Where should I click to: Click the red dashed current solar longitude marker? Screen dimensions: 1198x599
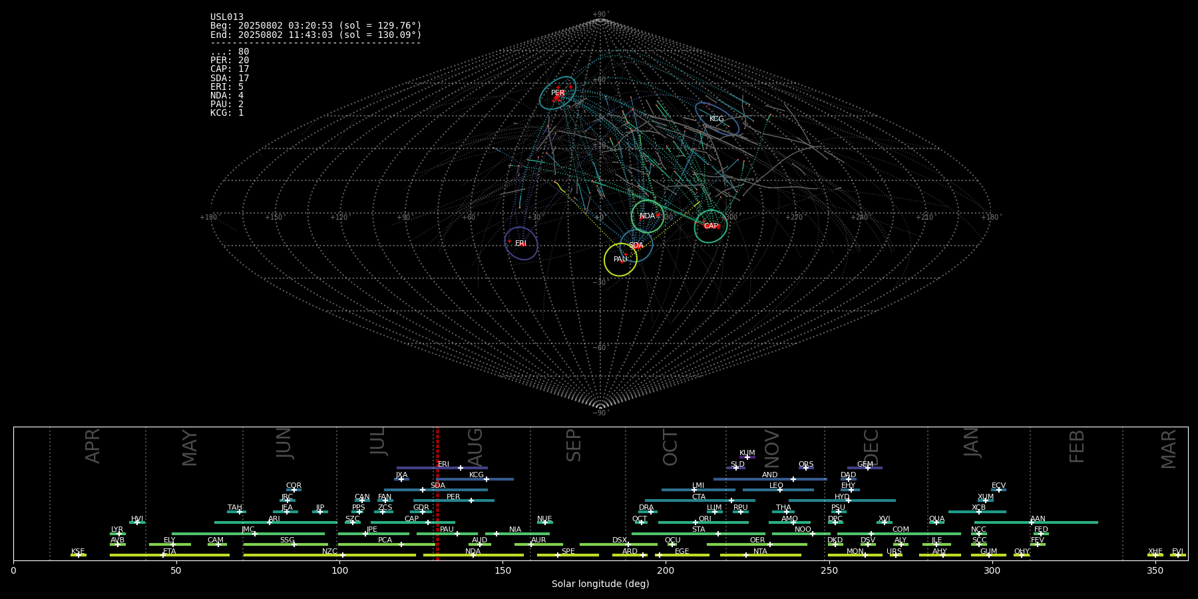point(437,493)
